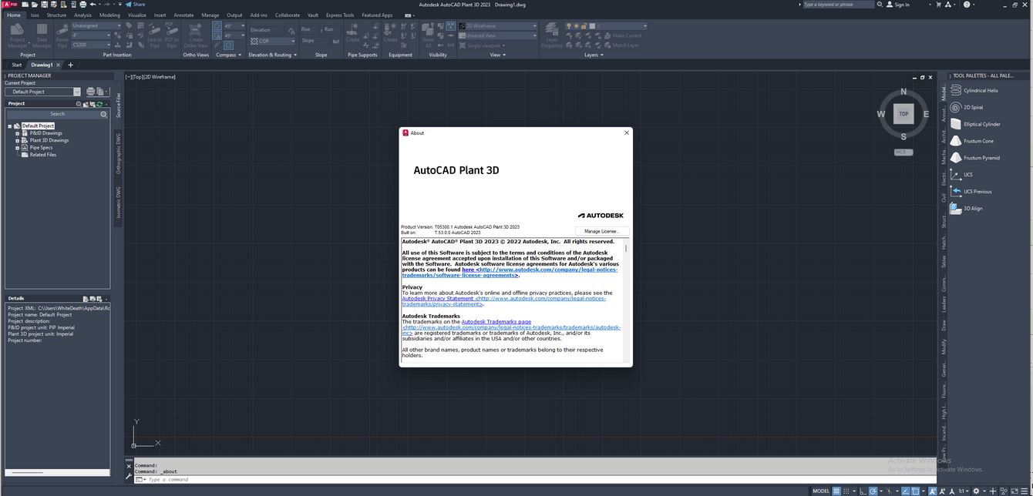Open the Annotate ribbon tab
The image size is (1033, 496).
pos(183,15)
